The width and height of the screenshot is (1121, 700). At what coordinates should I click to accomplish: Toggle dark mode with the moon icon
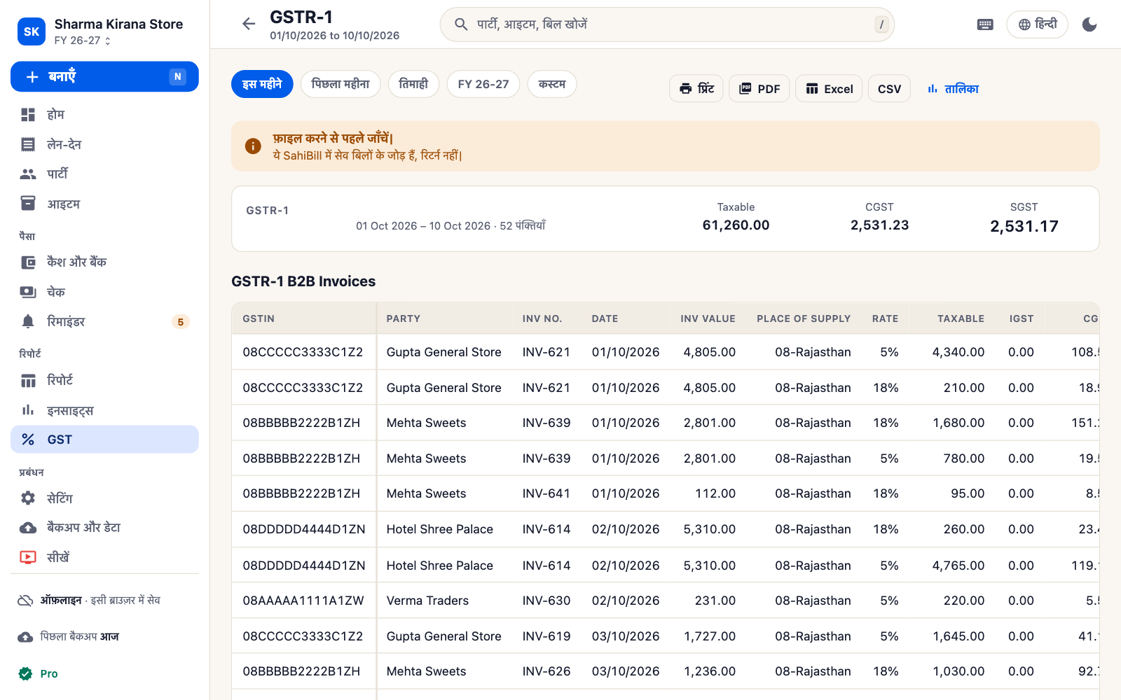tap(1089, 24)
